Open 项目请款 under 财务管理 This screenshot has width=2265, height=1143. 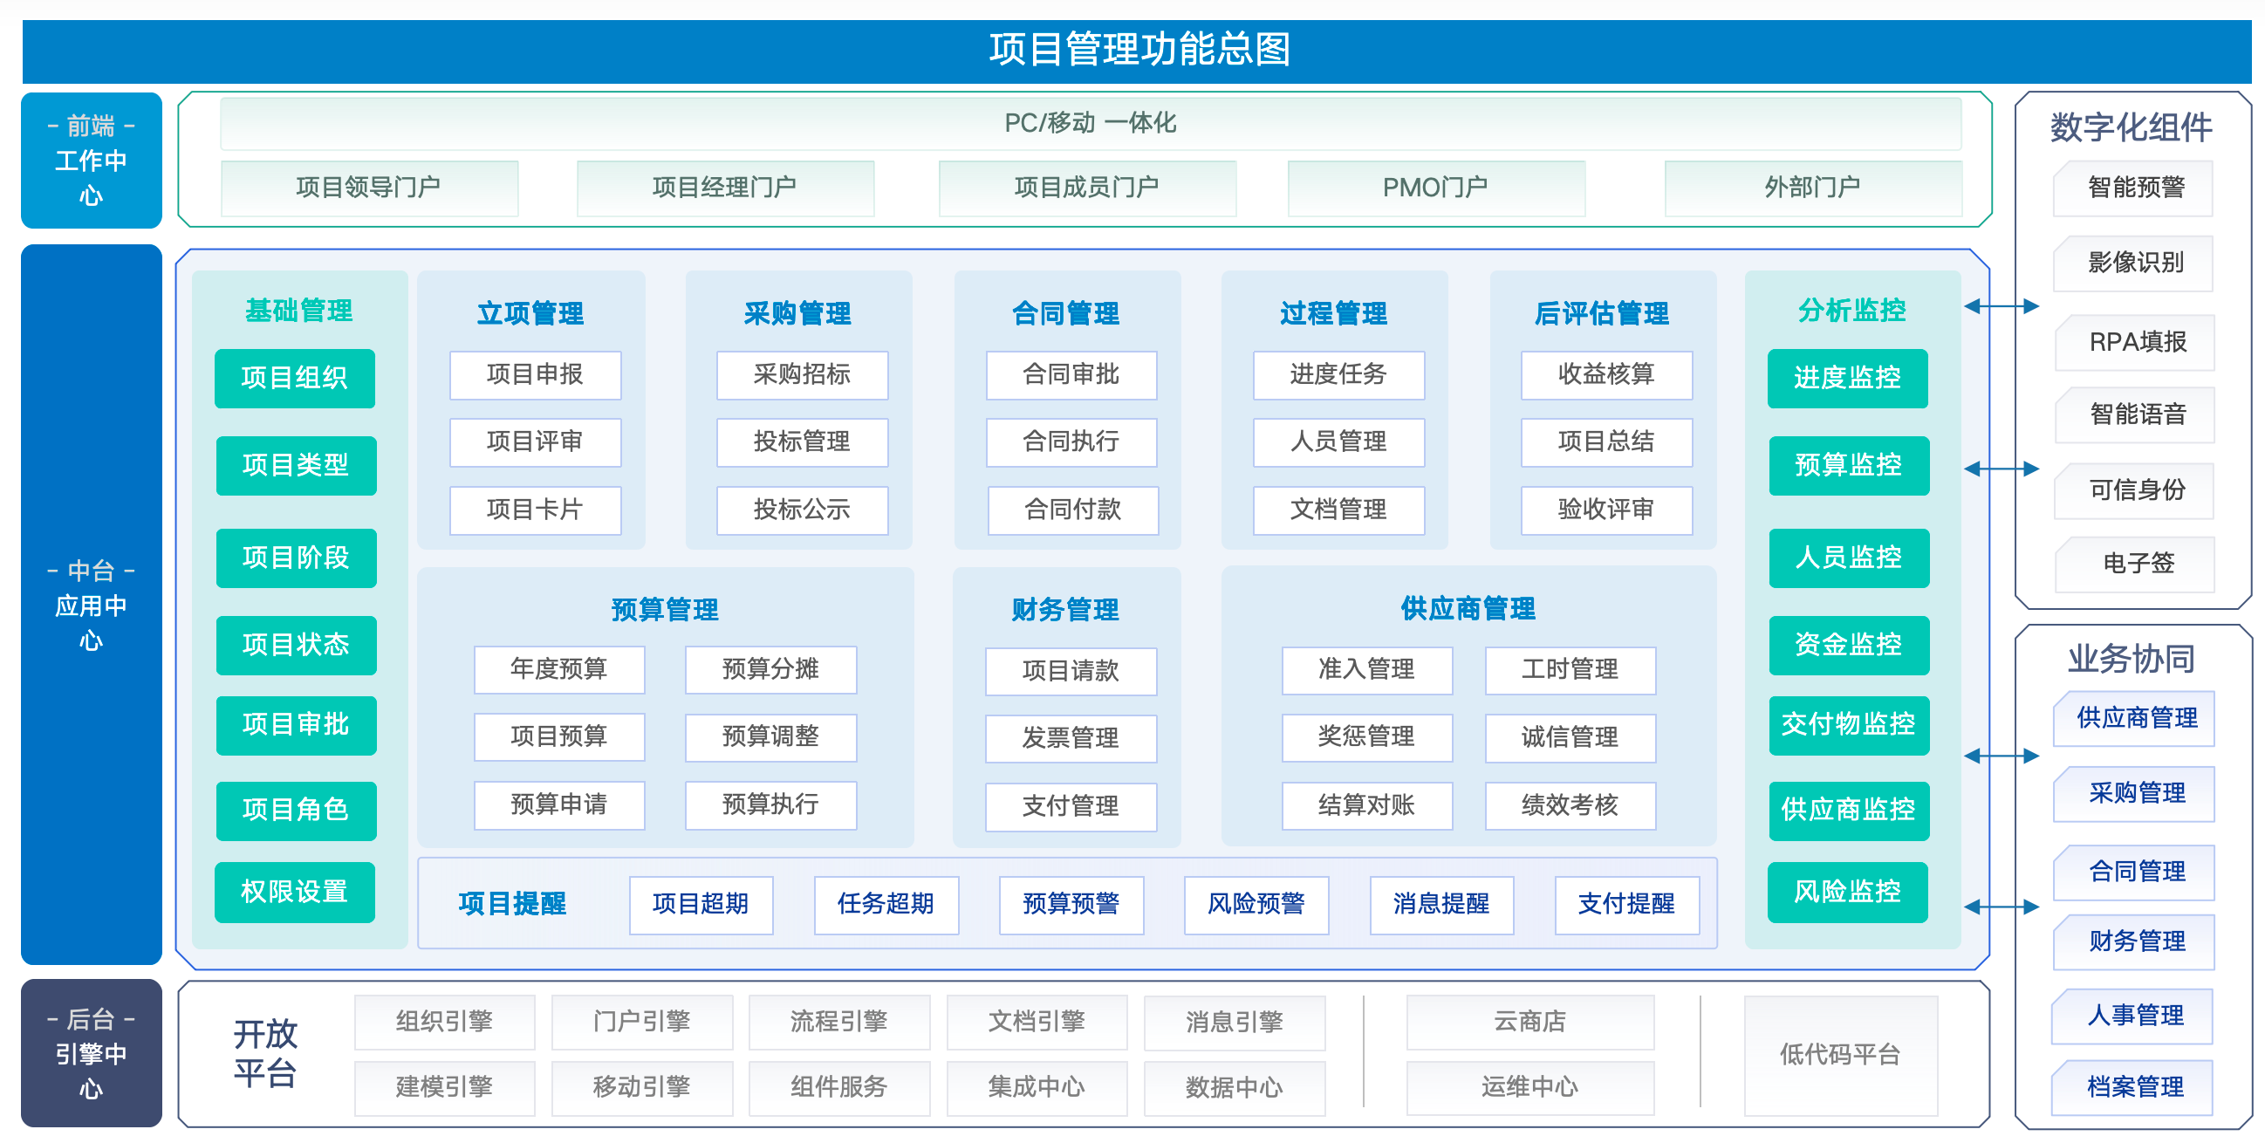tap(1071, 672)
